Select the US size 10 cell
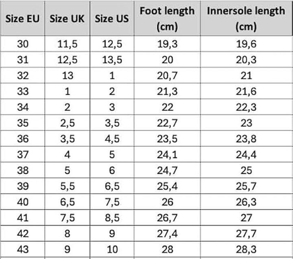The width and height of the screenshot is (293, 259). 112,249
